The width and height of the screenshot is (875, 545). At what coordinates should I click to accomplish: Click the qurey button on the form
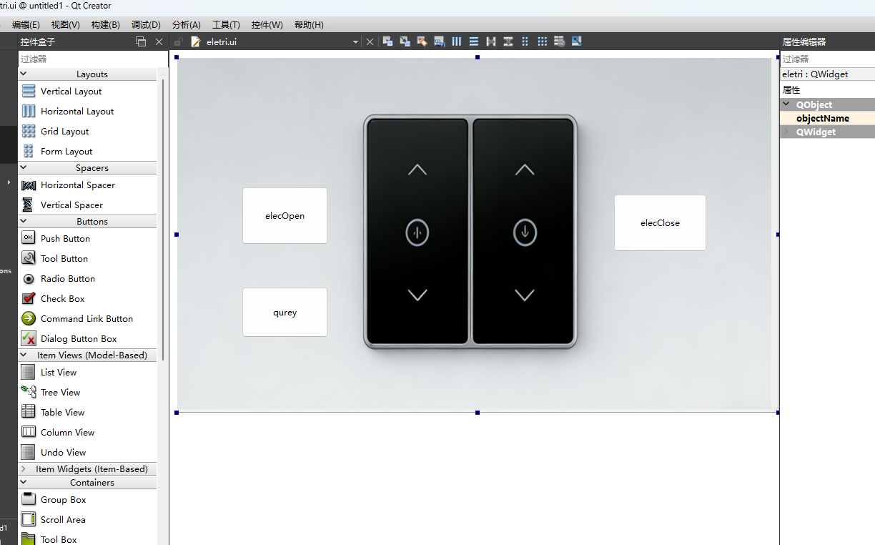click(285, 313)
